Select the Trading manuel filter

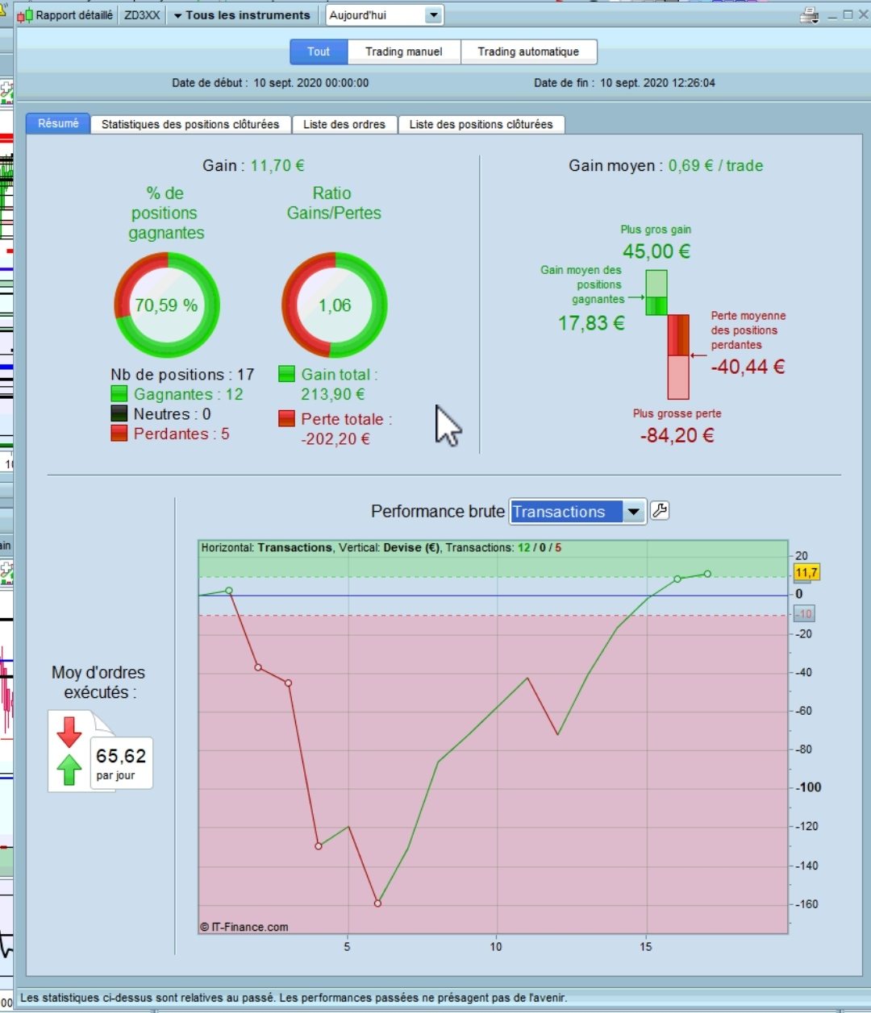point(404,52)
